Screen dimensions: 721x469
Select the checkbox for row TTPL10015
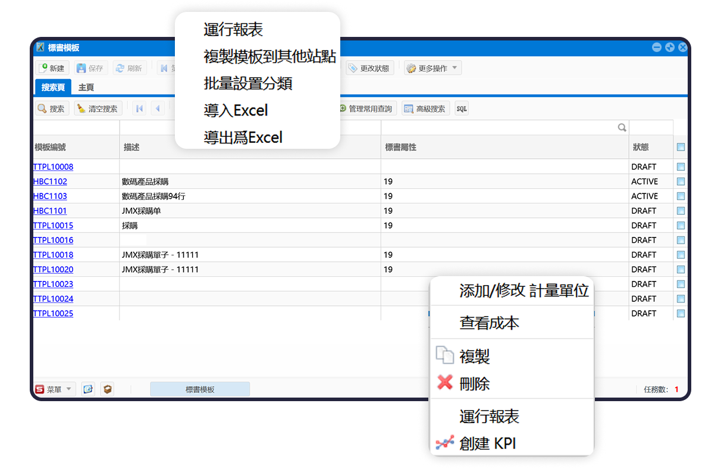pyautogui.click(x=681, y=226)
